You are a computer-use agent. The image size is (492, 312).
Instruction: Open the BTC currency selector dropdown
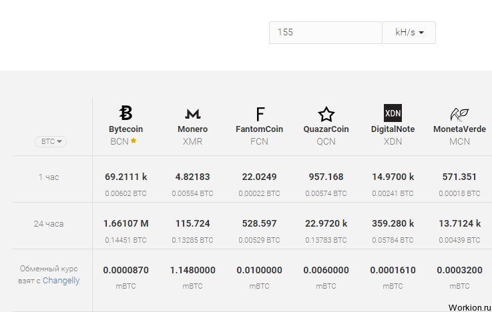click(x=51, y=141)
